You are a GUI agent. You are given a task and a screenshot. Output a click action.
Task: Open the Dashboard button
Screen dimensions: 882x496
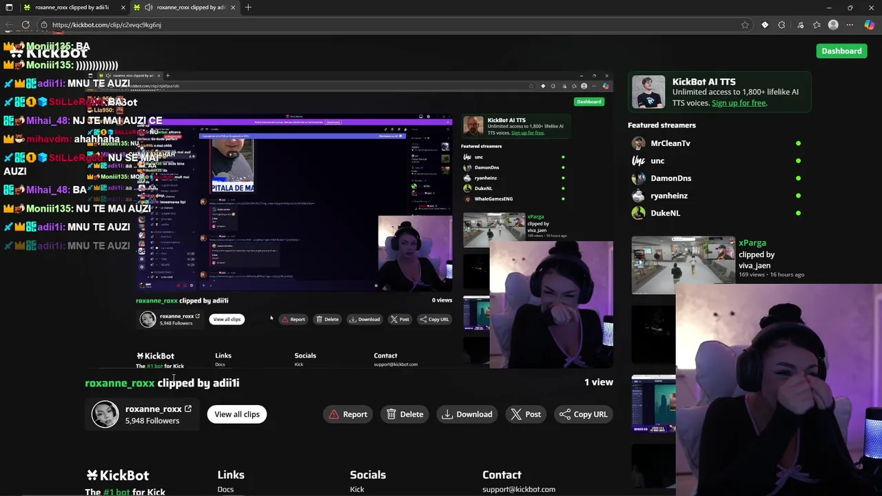point(841,51)
